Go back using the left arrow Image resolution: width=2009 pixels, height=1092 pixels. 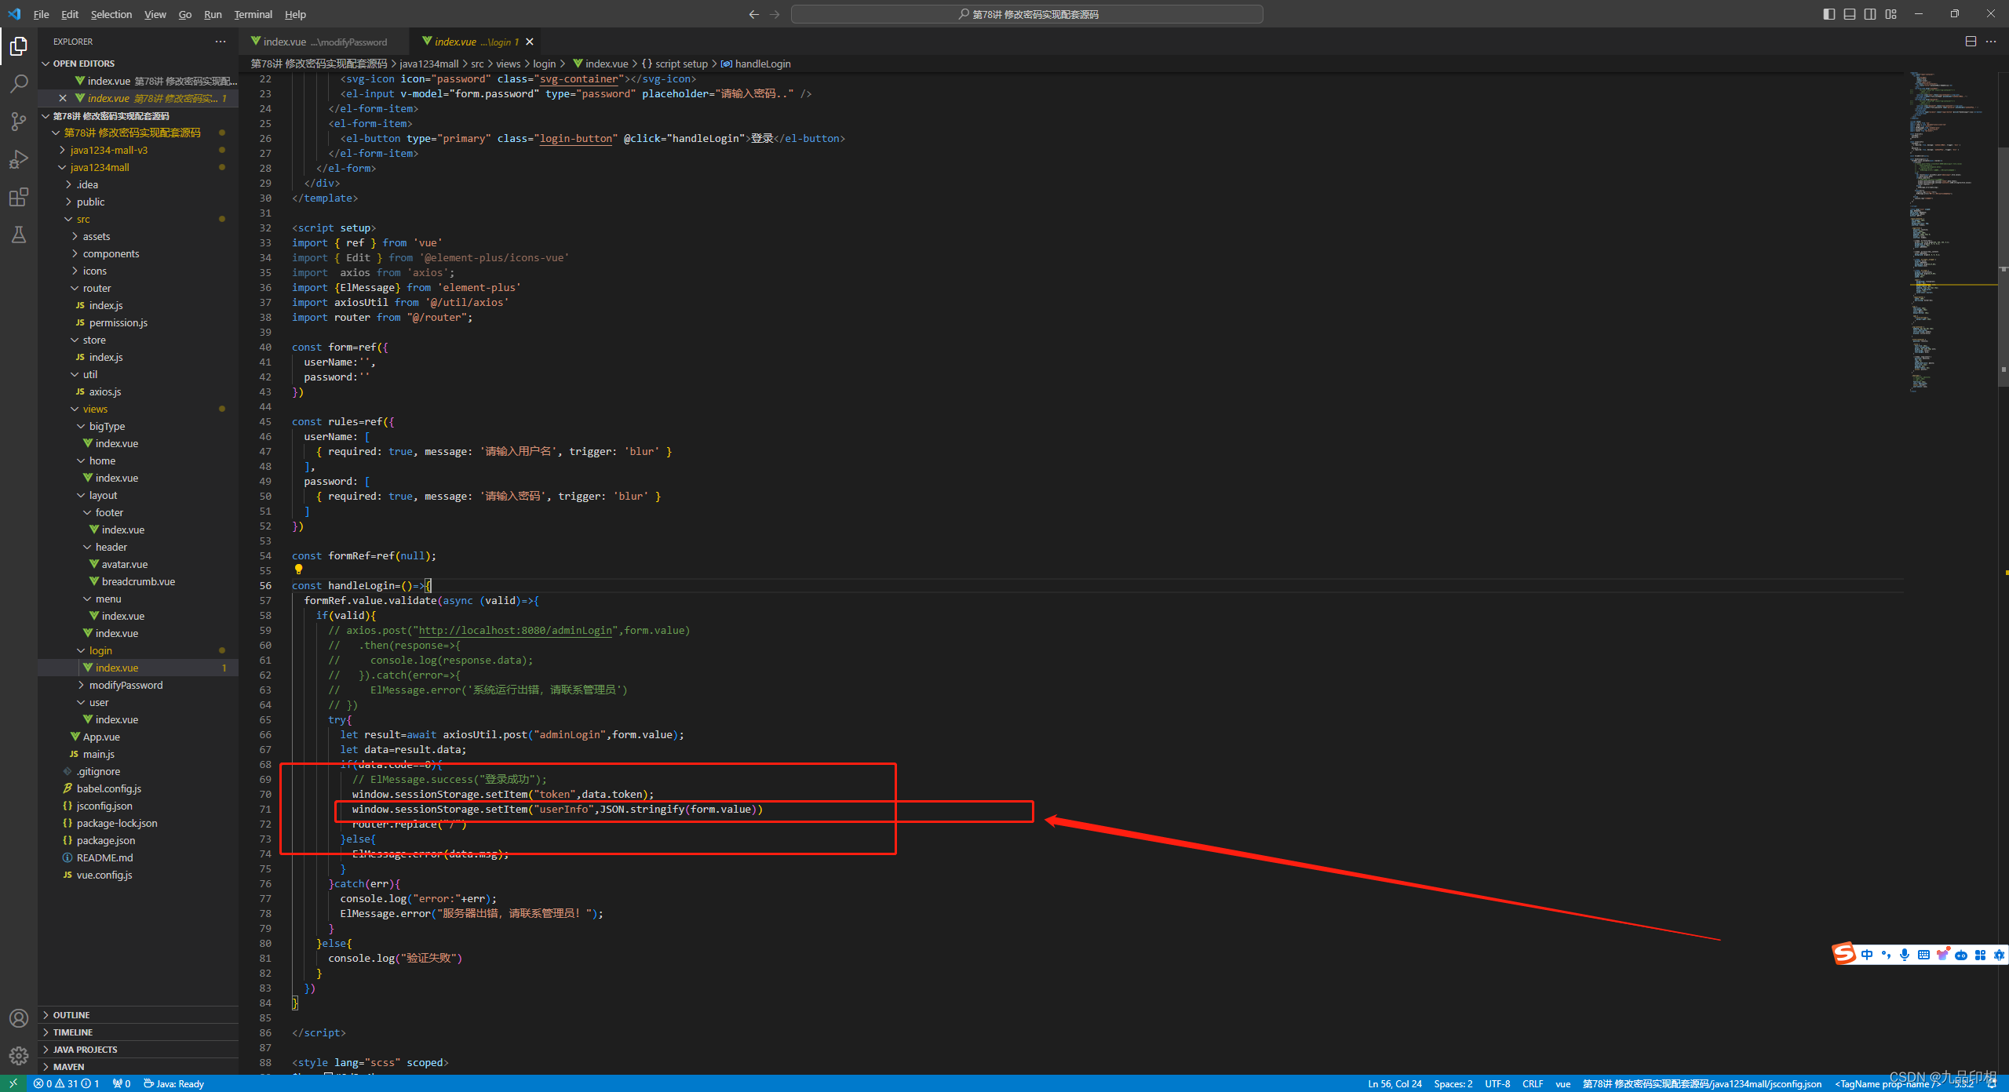[x=753, y=14]
